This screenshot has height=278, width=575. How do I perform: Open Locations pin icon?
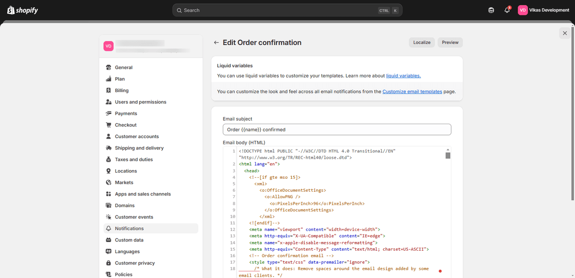tap(109, 171)
